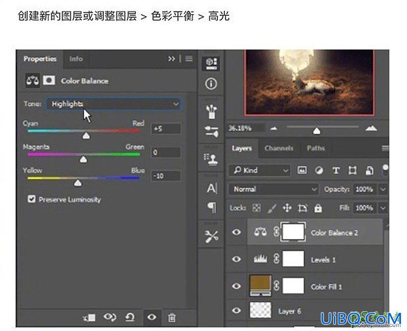Open the Brush Settings panel icon

pos(211,131)
